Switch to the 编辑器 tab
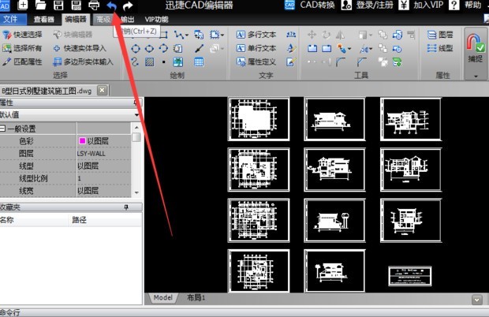The image size is (489, 317). [76, 20]
